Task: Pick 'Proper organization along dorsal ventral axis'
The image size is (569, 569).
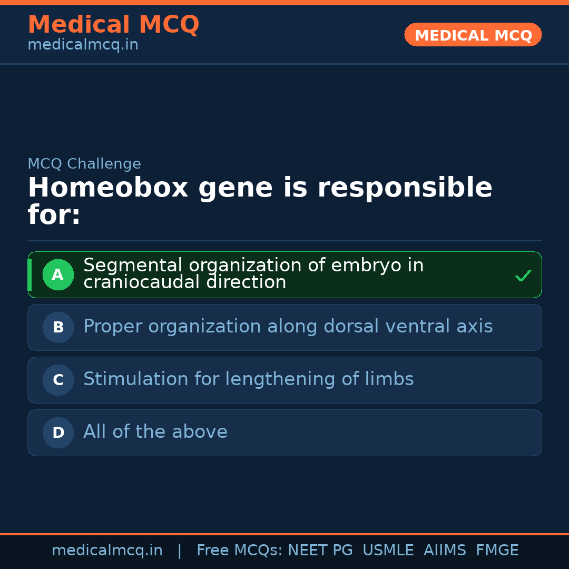Action: [288, 327]
